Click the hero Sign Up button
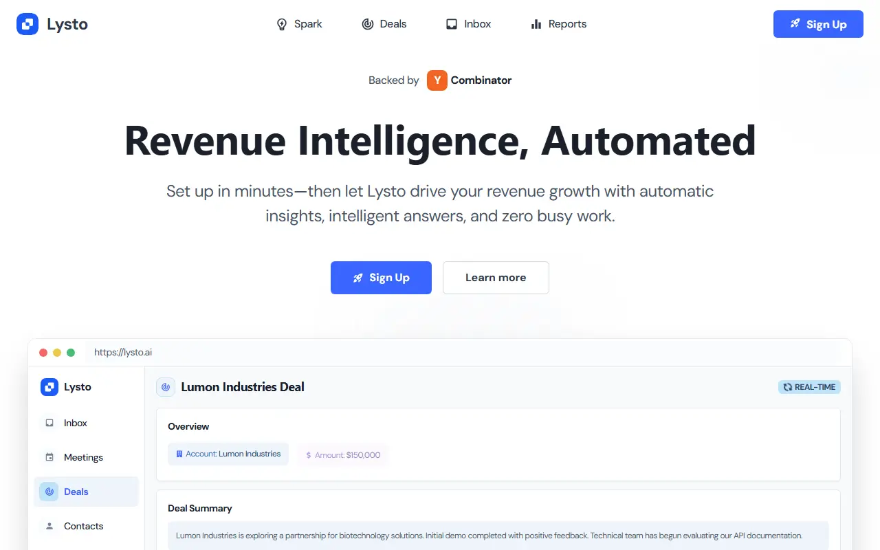The width and height of the screenshot is (880, 550). click(381, 278)
